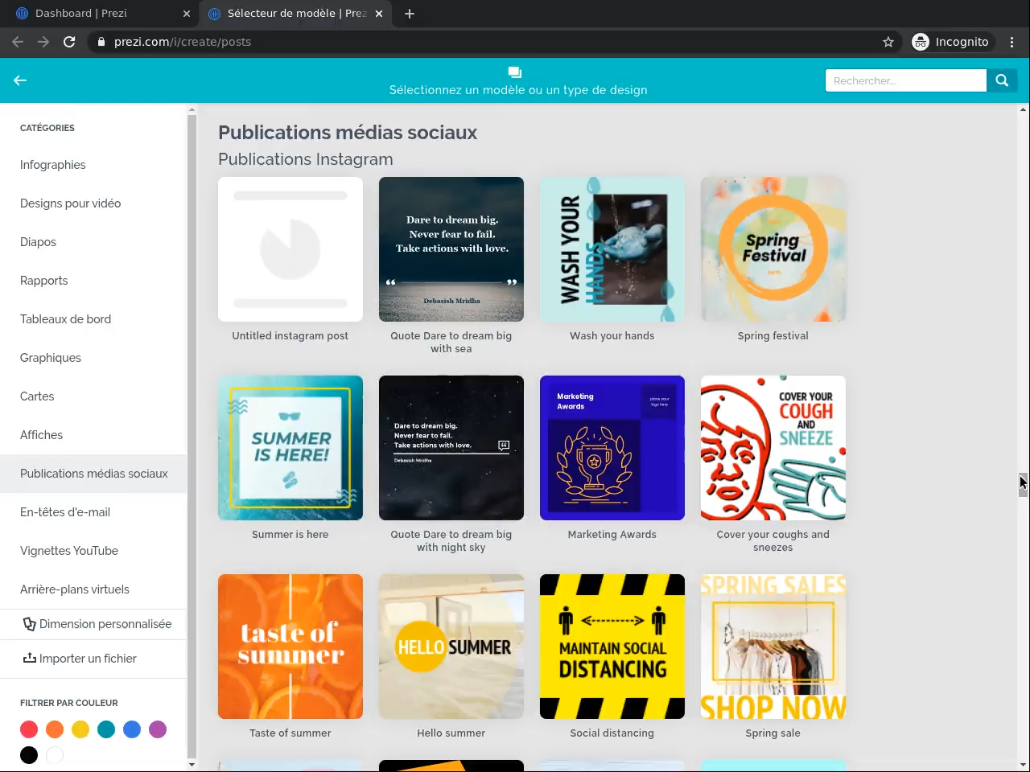Image resolution: width=1030 pixels, height=772 pixels.
Task: Select the night sky quote template
Action: (451, 448)
